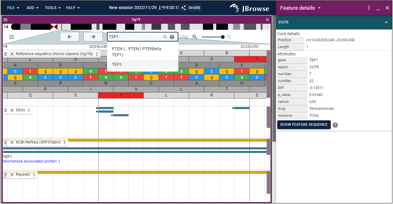Click drag handle of DESs track
The width and height of the screenshot is (393, 204).
click(6, 110)
